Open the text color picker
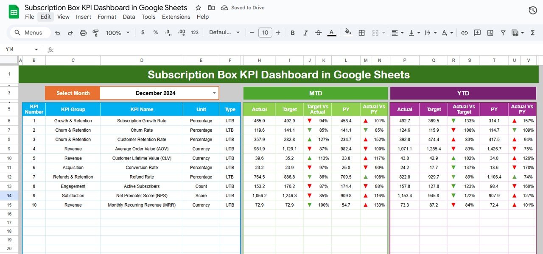543x254 pixels. point(332,33)
